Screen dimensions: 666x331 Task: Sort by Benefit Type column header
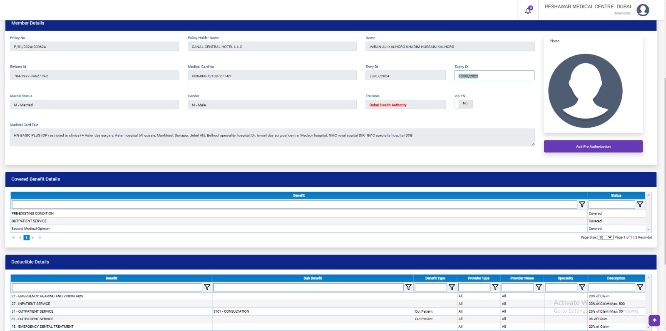435,278
